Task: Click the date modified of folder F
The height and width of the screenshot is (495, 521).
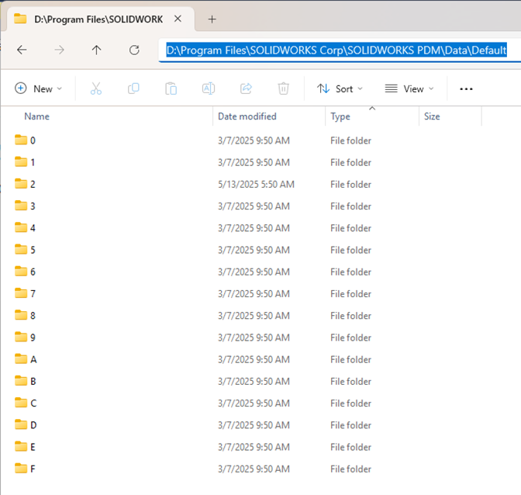Action: [254, 469]
